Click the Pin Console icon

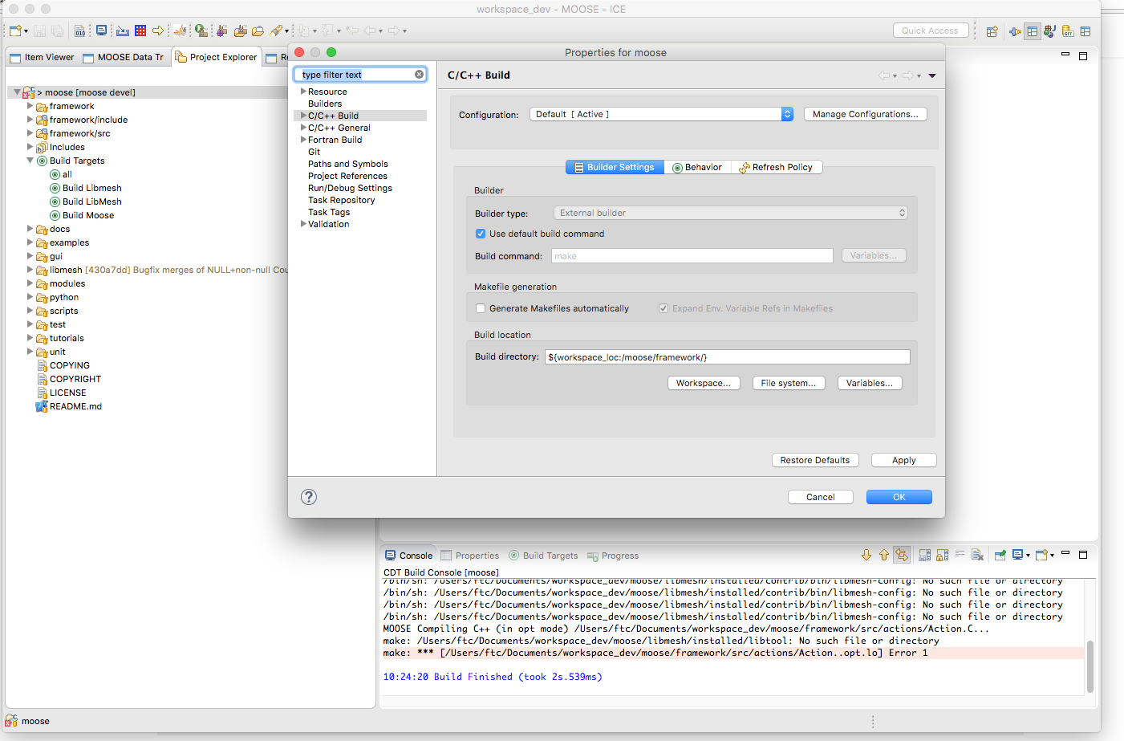[1000, 555]
